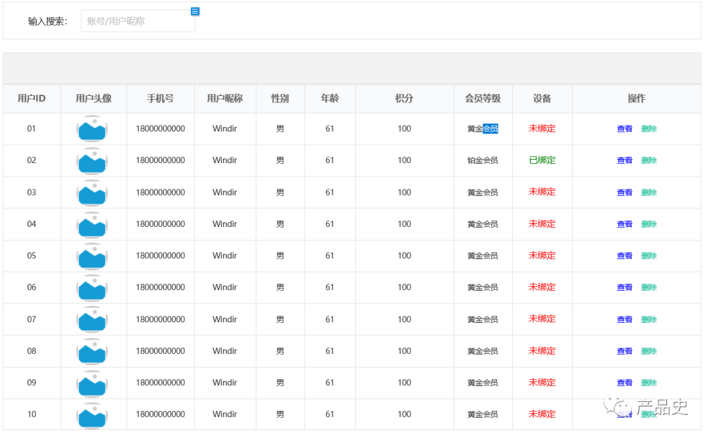Remove user 08 with 删除 link
711x438 pixels.
648,351
